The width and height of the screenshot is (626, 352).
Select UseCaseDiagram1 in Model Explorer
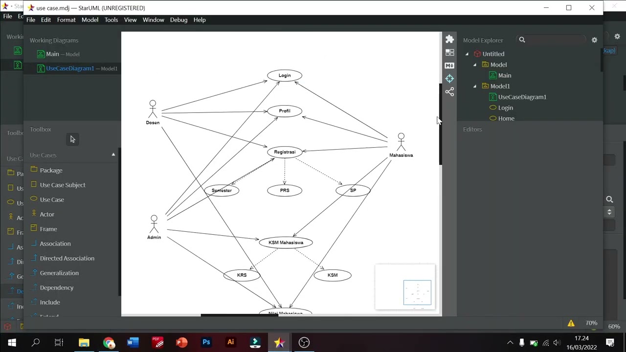click(522, 97)
